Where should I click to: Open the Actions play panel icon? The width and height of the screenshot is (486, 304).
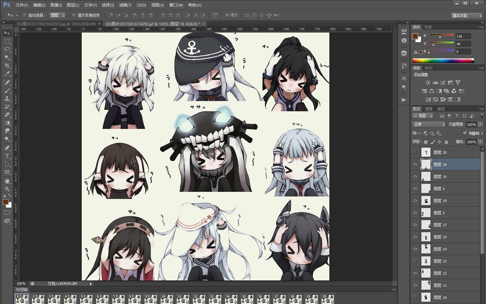pyautogui.click(x=404, y=100)
